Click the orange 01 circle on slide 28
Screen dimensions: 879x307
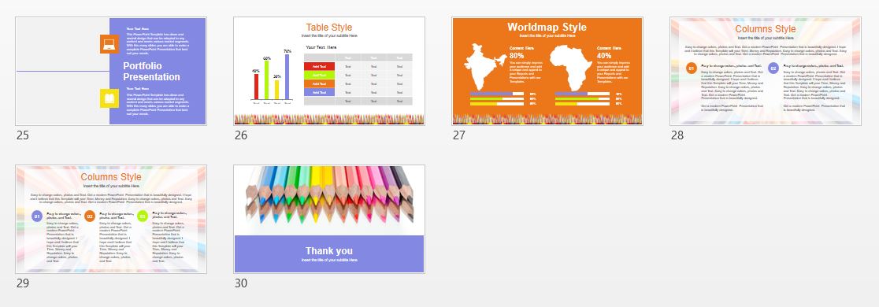click(x=692, y=68)
